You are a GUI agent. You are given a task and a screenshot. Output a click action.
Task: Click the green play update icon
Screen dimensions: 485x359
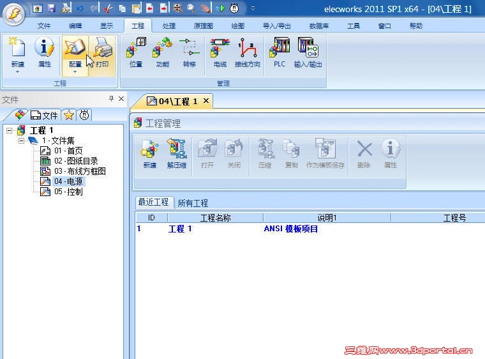[221, 8]
